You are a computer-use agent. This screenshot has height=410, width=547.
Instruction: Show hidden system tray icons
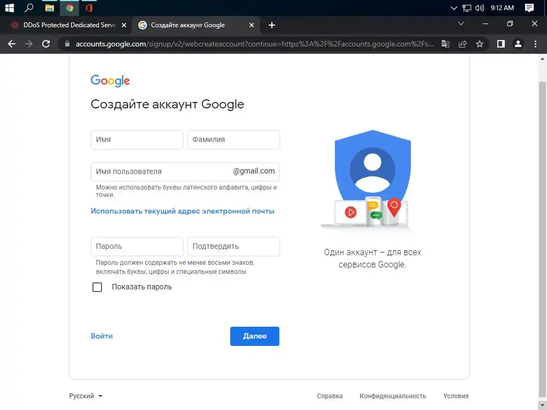[x=454, y=7]
